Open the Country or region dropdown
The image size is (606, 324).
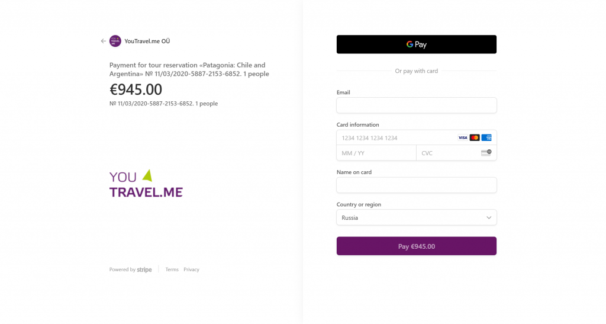pos(416,217)
